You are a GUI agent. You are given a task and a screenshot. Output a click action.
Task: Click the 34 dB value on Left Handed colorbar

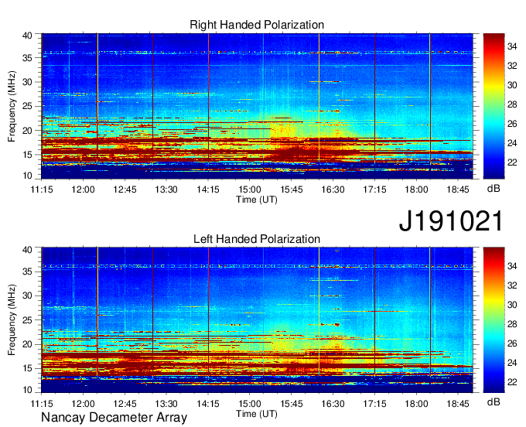[x=512, y=266]
